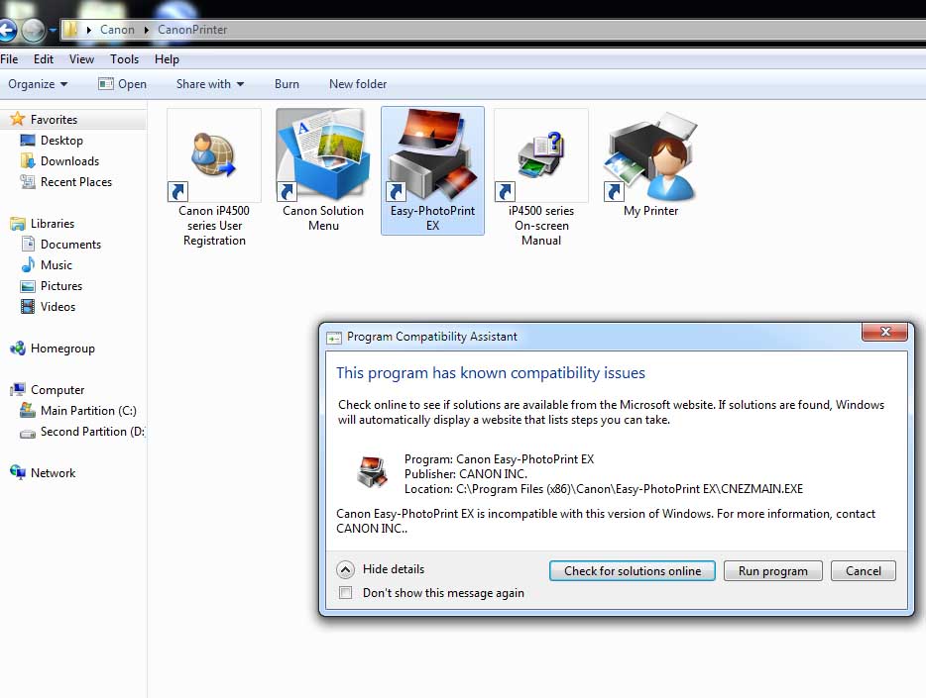Click the Easy-PhotoPrint program icon in dialog
The height and width of the screenshot is (698, 926).
pos(372,472)
